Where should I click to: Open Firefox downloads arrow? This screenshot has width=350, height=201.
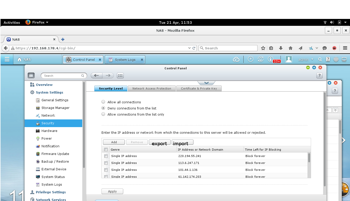pyautogui.click(x=281, y=48)
